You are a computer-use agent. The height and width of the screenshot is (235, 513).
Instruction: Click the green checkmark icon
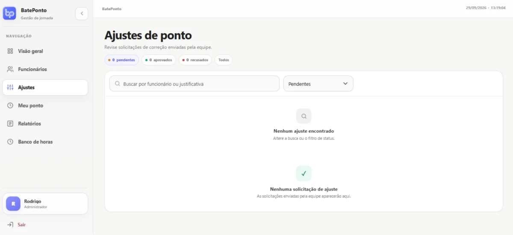tap(304, 174)
